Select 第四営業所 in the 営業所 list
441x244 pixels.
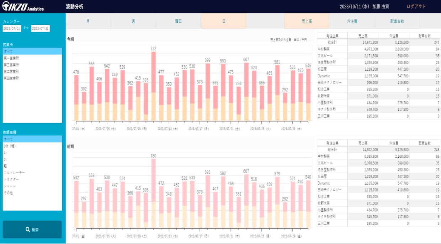11,78
